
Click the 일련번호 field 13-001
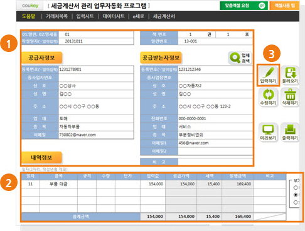[215, 41]
